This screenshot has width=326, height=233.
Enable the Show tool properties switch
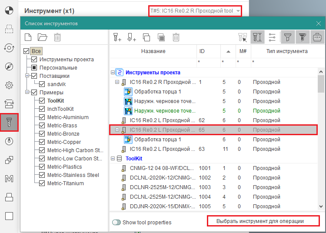pos(116,223)
